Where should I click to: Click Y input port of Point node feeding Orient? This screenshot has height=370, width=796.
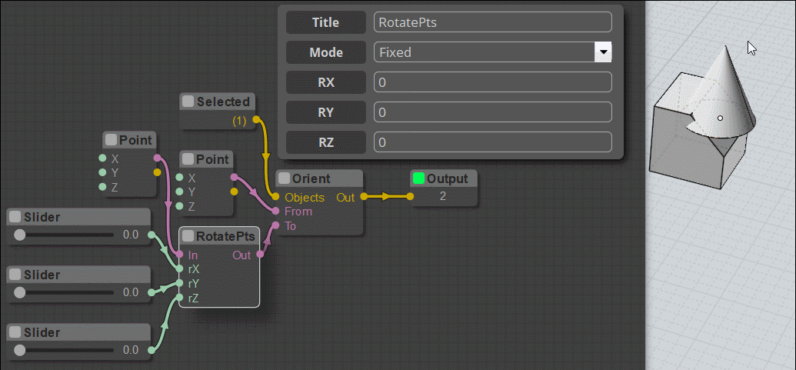point(179,192)
